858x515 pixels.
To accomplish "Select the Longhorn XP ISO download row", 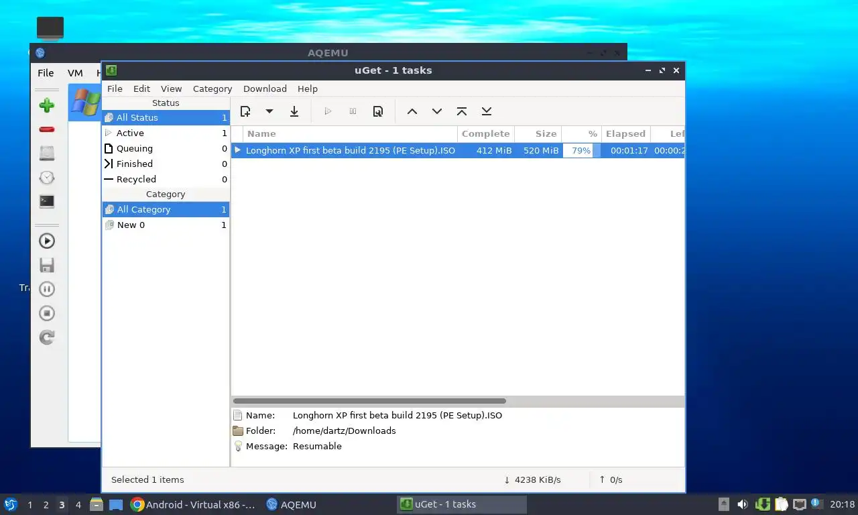I will coord(458,150).
